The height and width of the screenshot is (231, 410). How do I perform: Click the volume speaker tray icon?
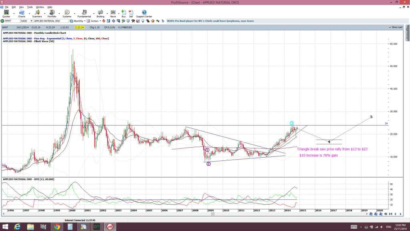coord(382,227)
